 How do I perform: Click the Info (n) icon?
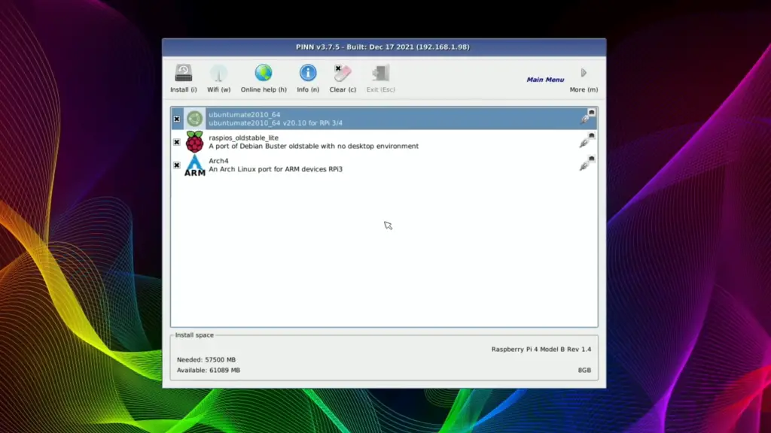(x=308, y=73)
